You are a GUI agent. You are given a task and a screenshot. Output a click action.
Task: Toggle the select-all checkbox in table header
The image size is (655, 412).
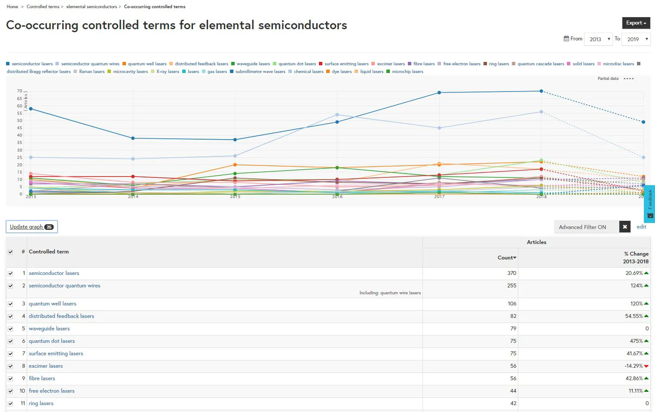[x=10, y=252]
